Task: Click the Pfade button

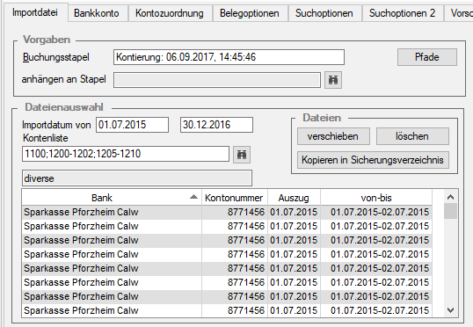Action: pos(427,57)
